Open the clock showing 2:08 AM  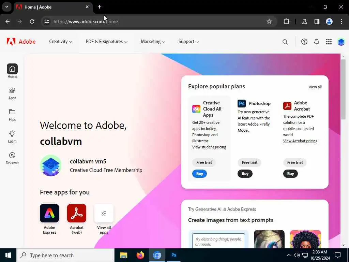(x=320, y=255)
